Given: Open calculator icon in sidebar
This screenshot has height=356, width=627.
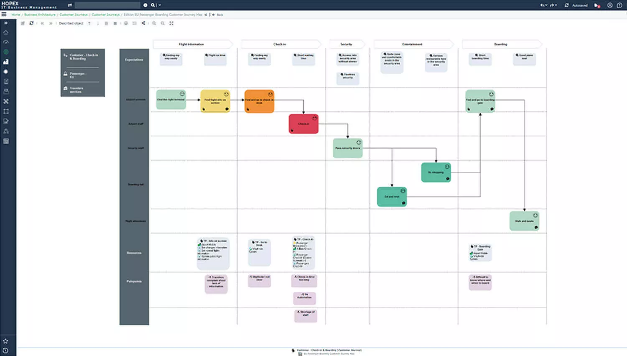Looking at the screenshot, I should click(6, 141).
